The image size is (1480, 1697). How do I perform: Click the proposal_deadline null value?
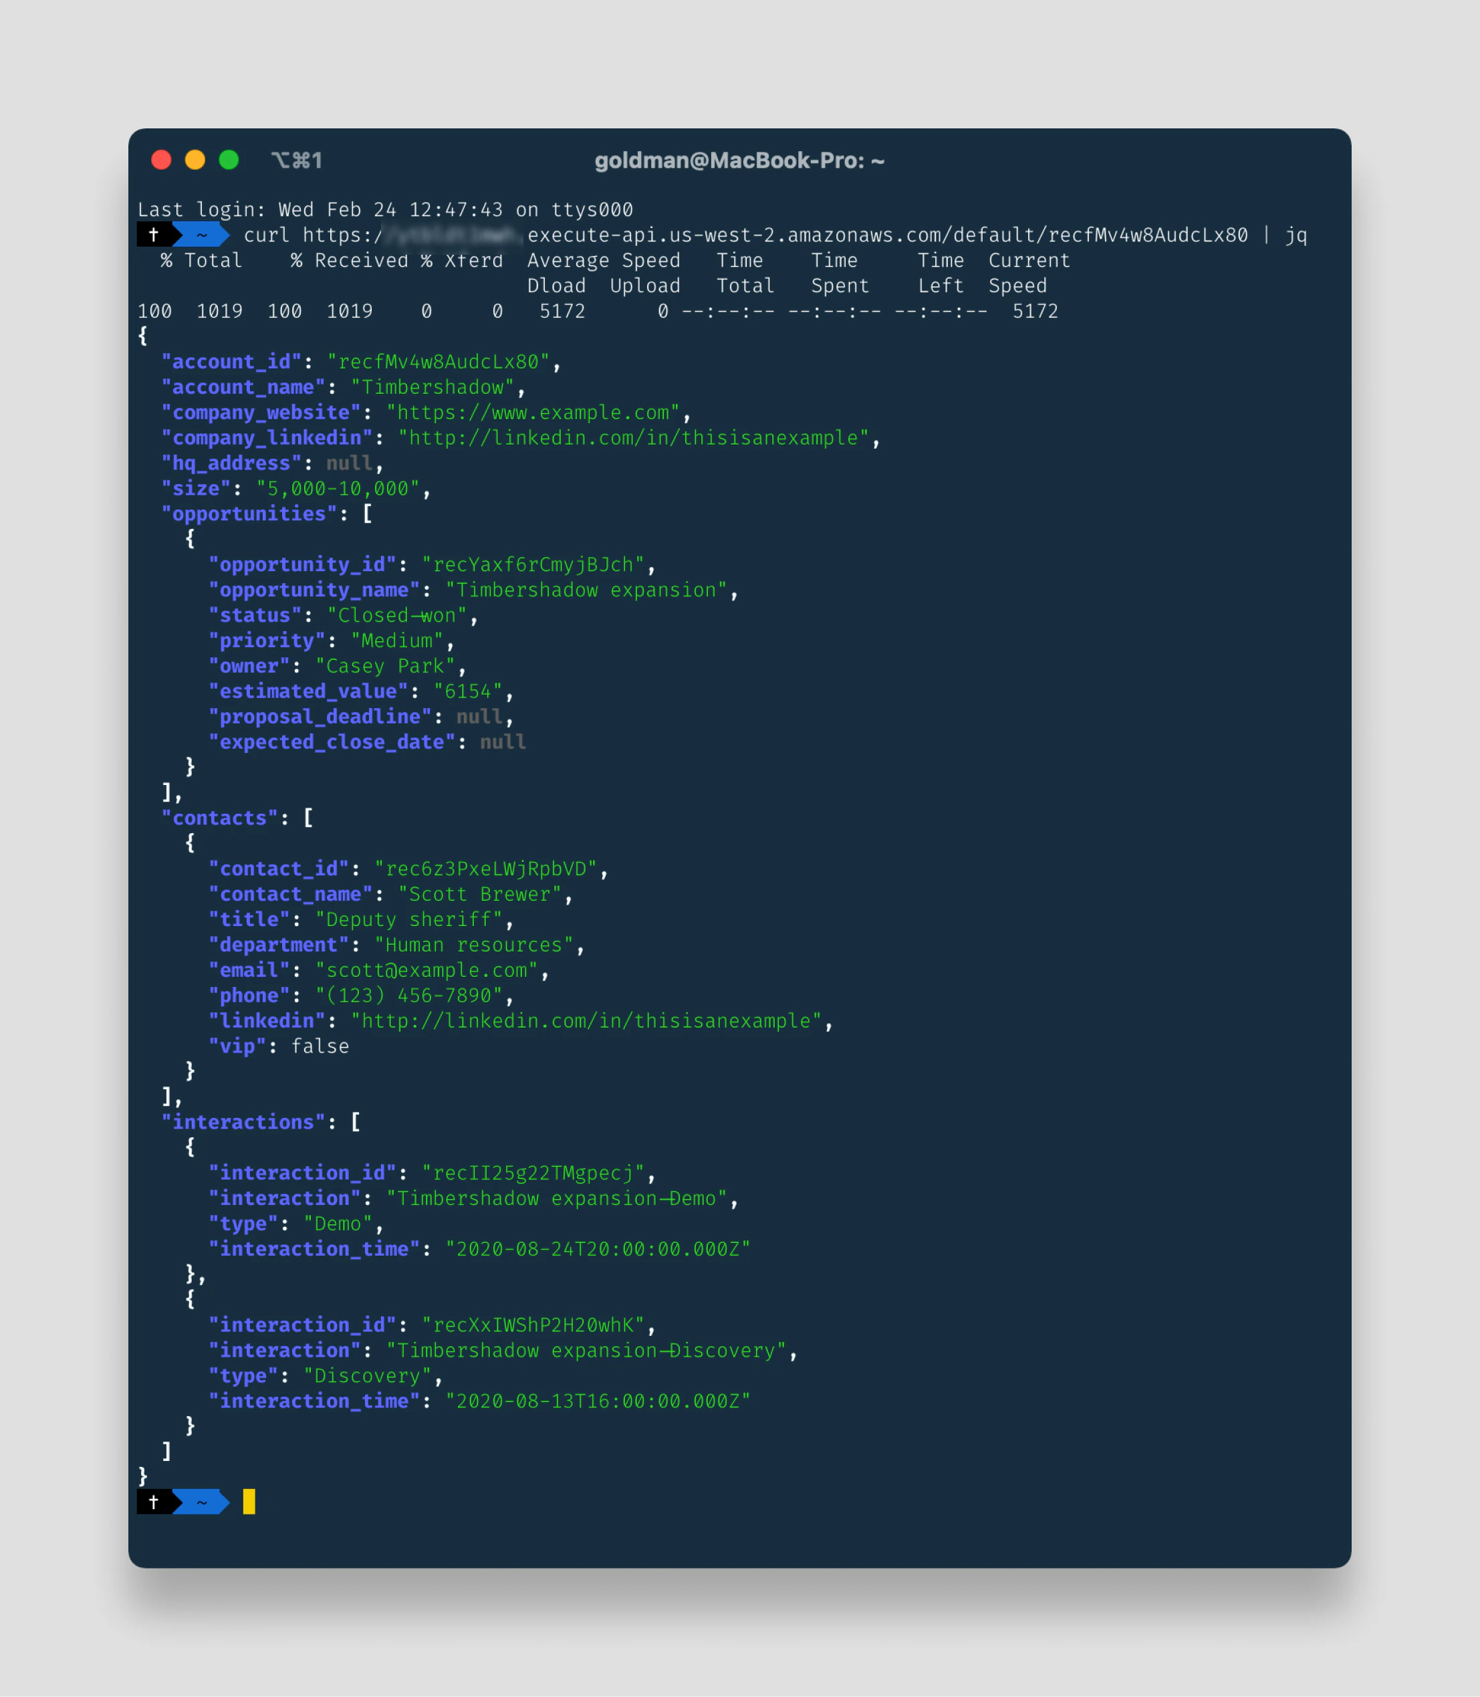click(x=479, y=717)
